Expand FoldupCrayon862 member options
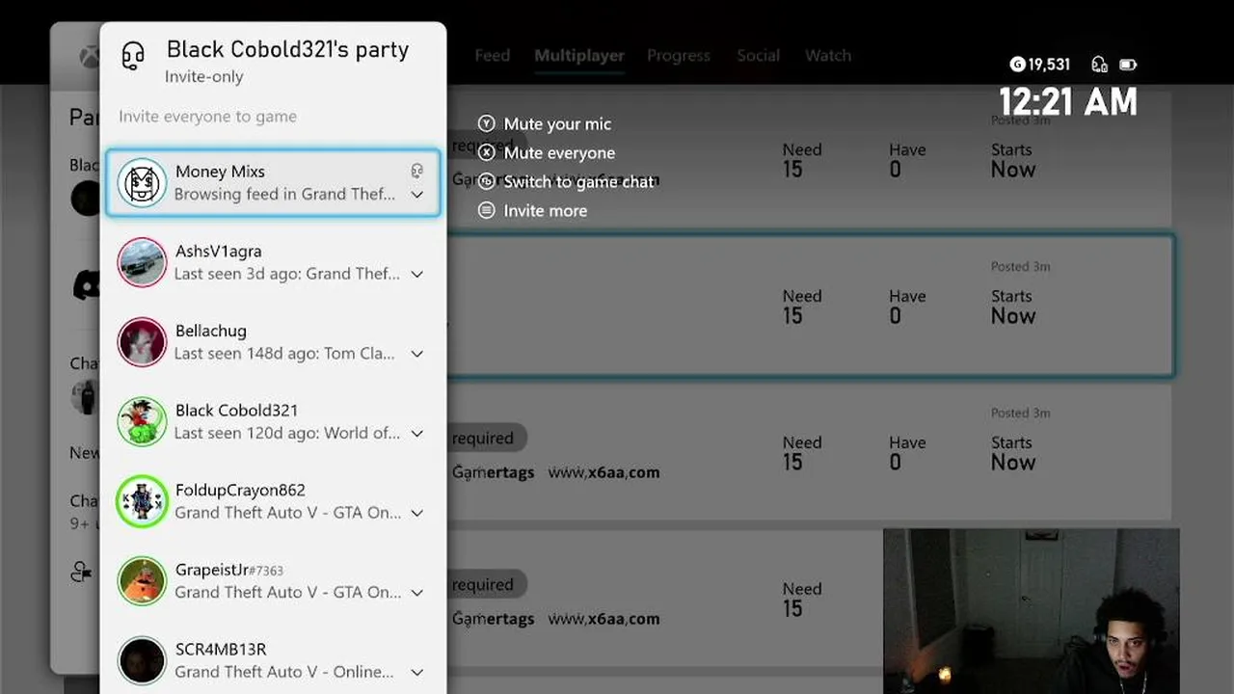Image resolution: width=1234 pixels, height=694 pixels. point(416,513)
